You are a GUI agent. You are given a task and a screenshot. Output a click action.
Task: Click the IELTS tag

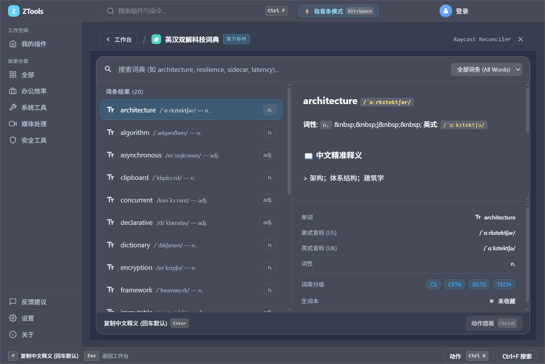point(479,284)
